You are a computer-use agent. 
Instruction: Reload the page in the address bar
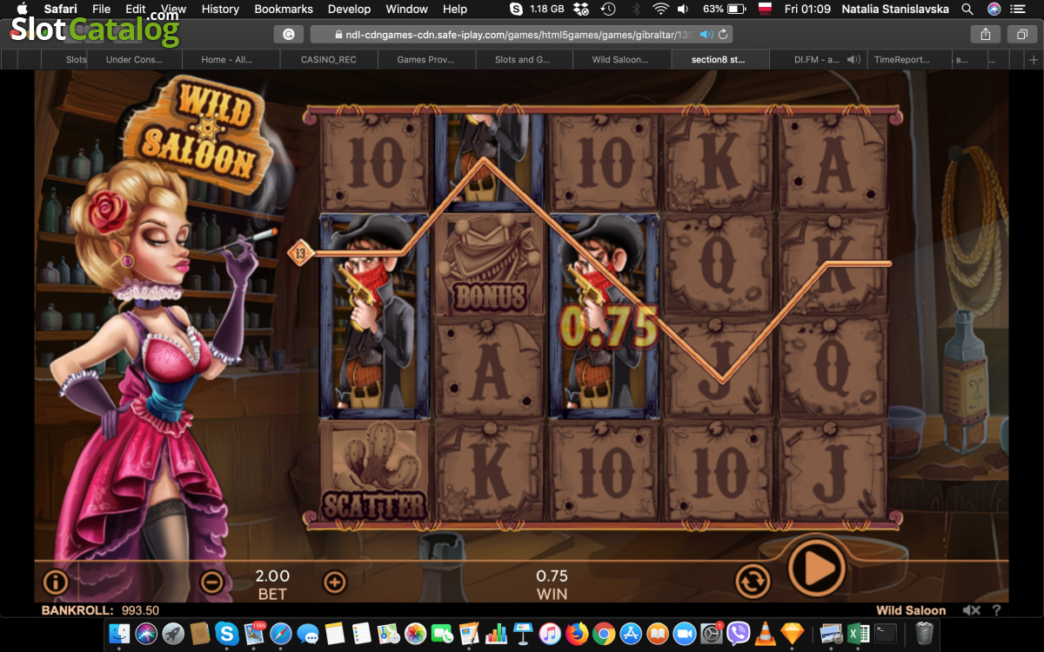[x=724, y=35]
